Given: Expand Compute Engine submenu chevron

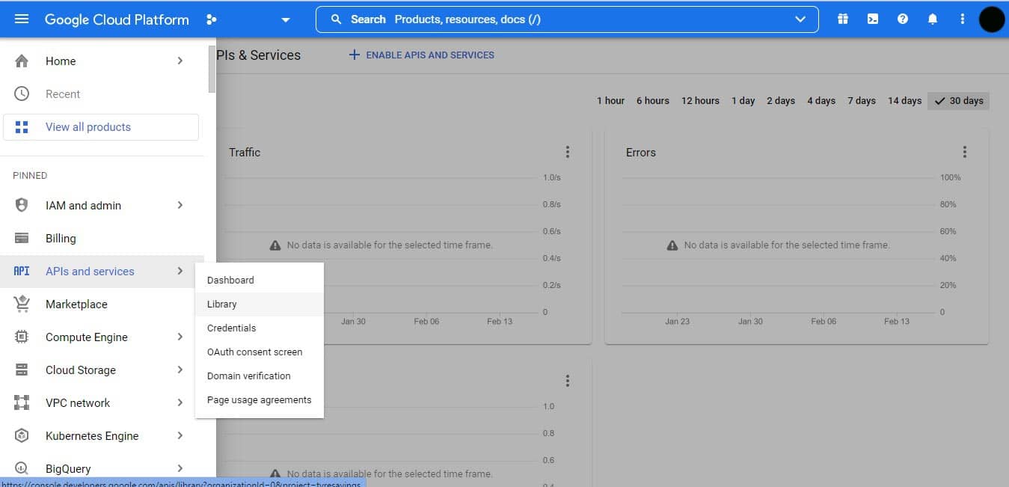Looking at the screenshot, I should pyautogui.click(x=180, y=337).
